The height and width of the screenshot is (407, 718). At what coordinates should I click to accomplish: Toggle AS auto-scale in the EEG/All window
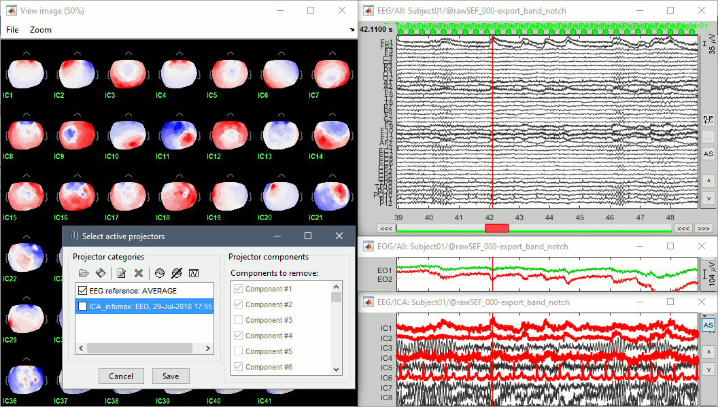708,154
